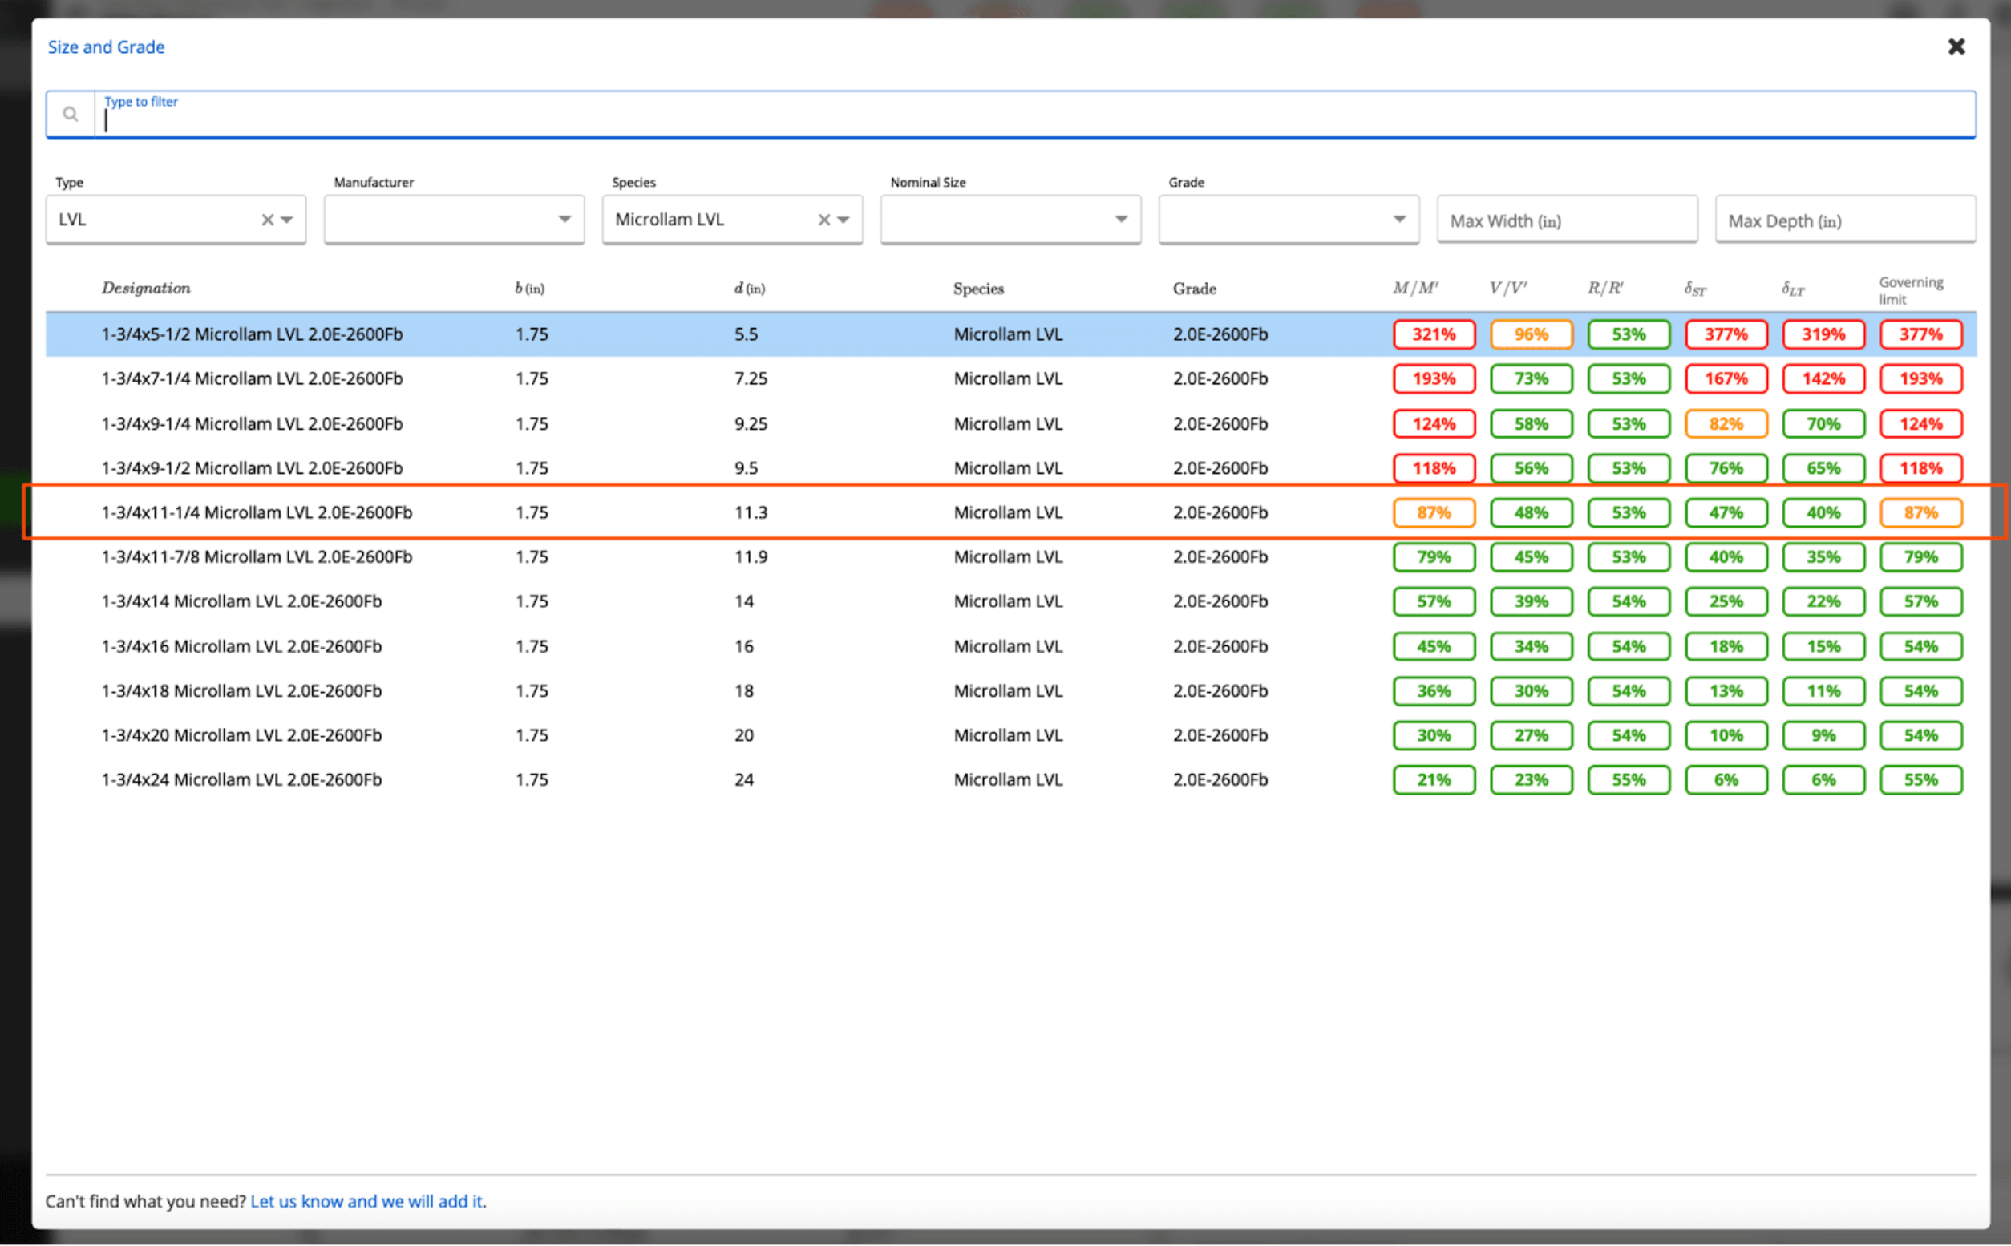
Task: Click the 118% moment badge in the 1-3/4x9-1/2 row
Action: (x=1434, y=468)
